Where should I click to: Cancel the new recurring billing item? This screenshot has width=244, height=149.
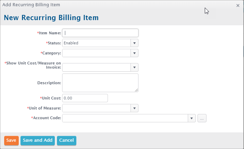(67, 140)
